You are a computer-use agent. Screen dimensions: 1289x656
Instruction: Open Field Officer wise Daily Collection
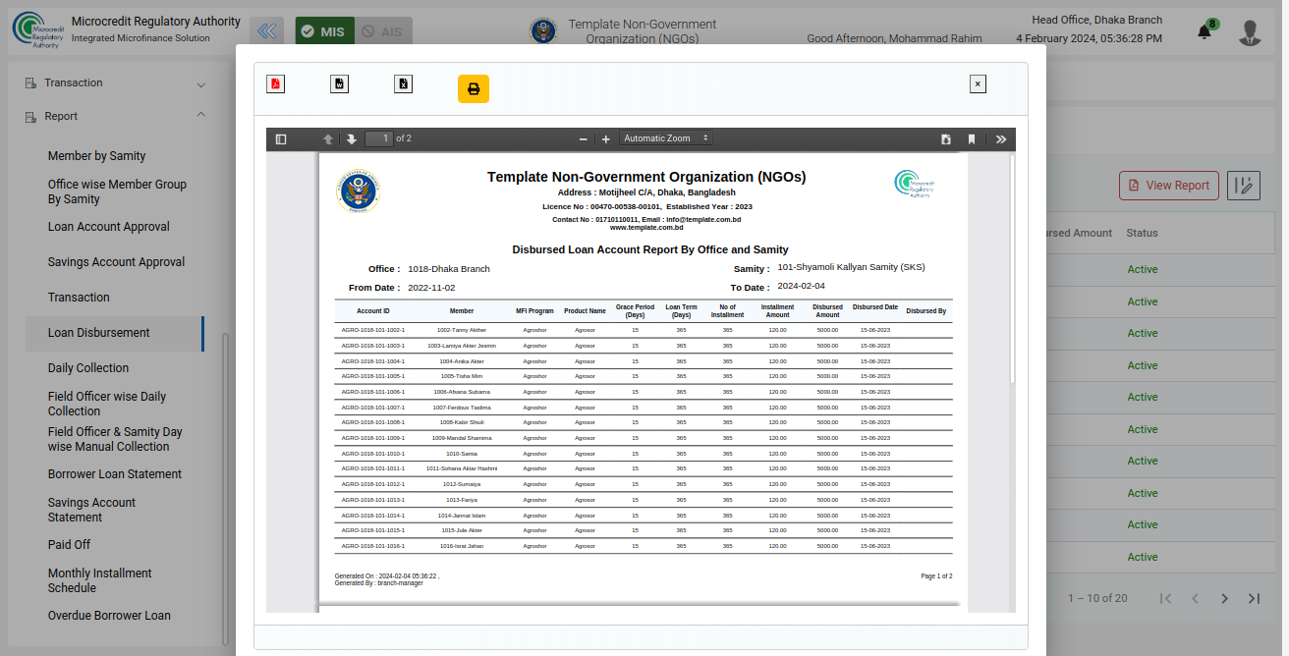[x=107, y=404]
